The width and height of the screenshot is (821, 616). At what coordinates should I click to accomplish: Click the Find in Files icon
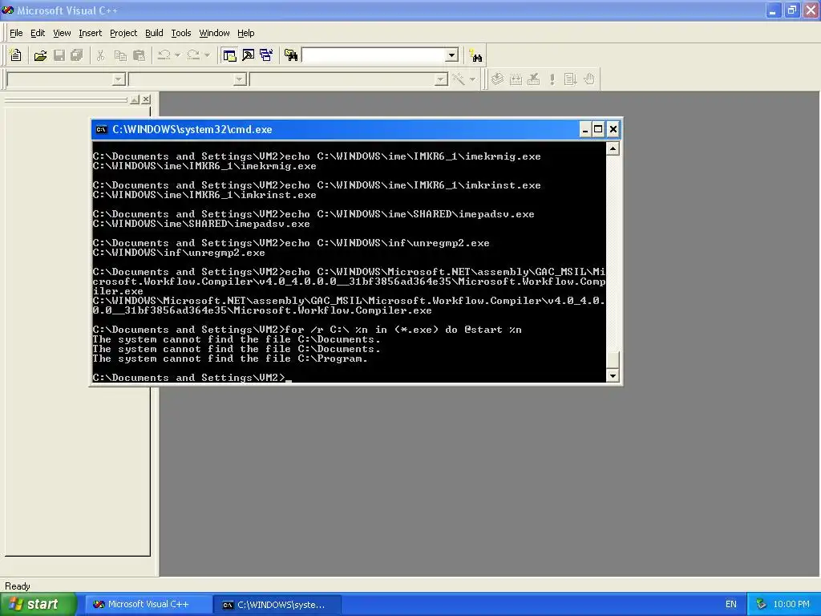click(x=291, y=55)
